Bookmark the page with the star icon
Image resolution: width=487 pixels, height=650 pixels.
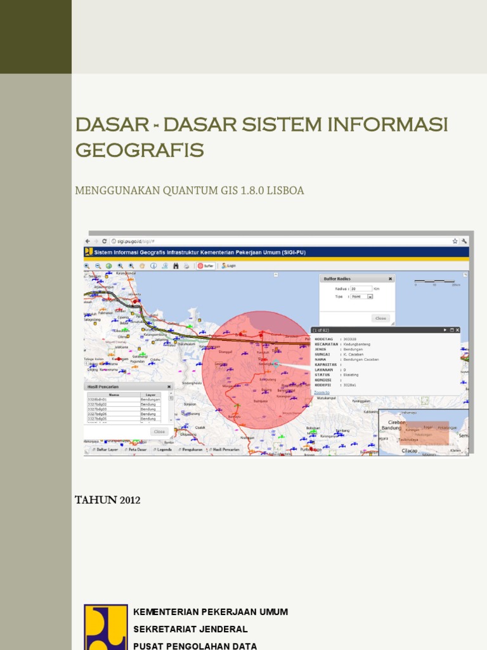(455, 241)
